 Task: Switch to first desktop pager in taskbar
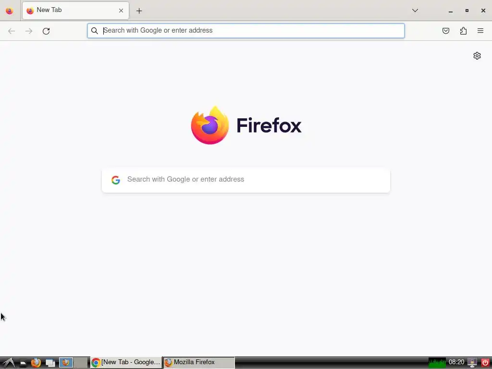66,363
